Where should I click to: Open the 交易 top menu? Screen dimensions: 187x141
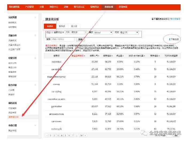[x=41, y=7]
